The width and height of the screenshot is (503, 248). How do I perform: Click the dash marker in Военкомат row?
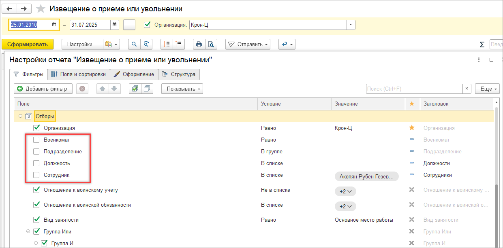click(x=412, y=140)
